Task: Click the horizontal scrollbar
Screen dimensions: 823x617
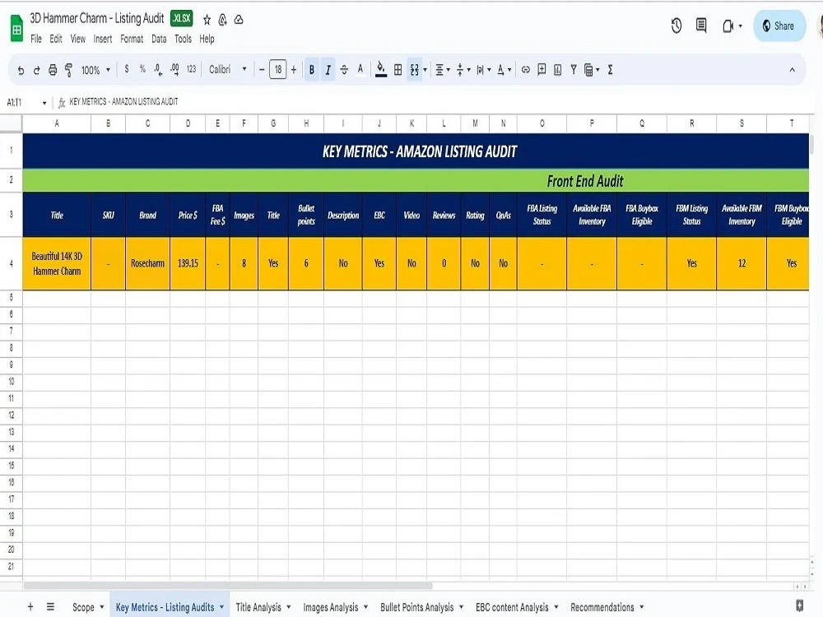Action: pos(228,586)
